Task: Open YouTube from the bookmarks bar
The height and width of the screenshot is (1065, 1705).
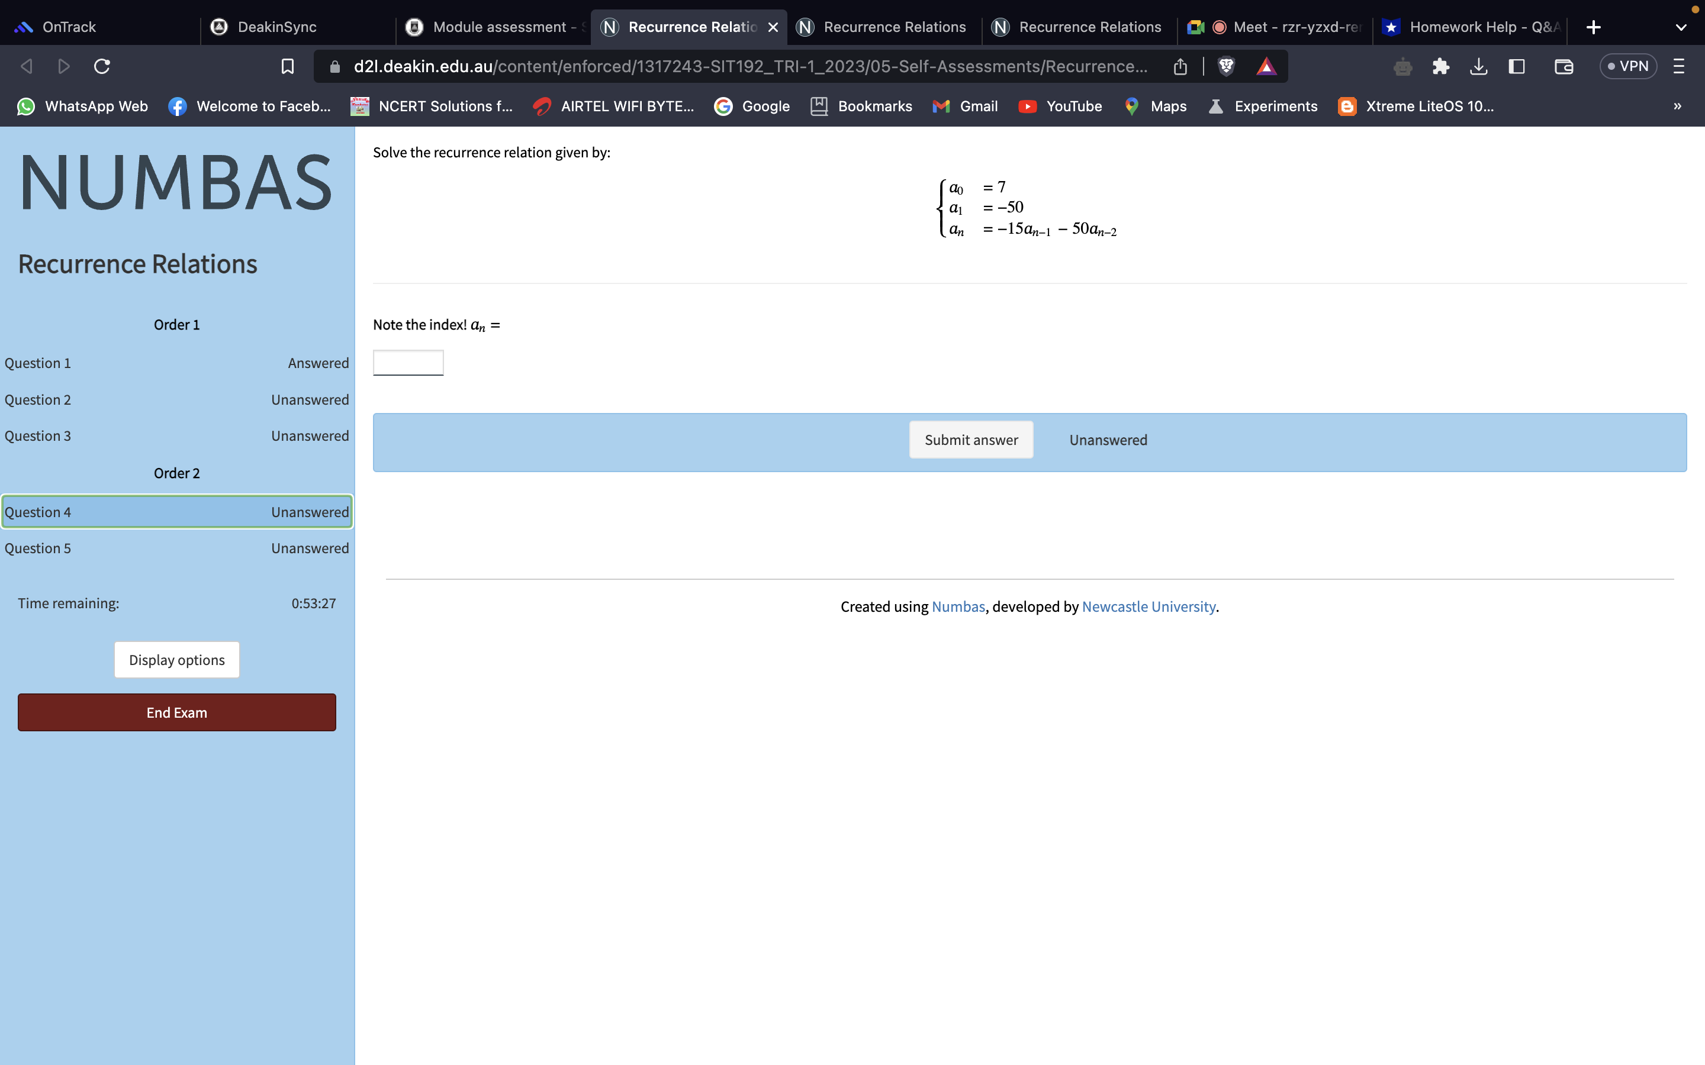Action: point(1061,106)
